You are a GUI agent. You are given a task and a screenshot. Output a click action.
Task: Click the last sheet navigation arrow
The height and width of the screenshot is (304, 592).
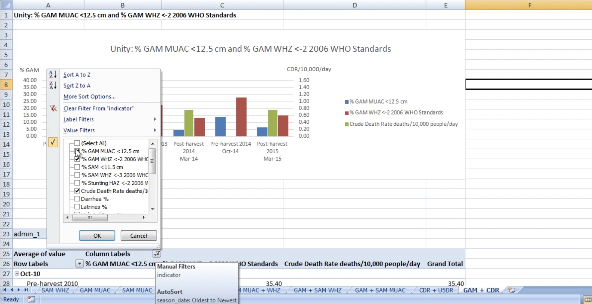pyautogui.click(x=26, y=290)
